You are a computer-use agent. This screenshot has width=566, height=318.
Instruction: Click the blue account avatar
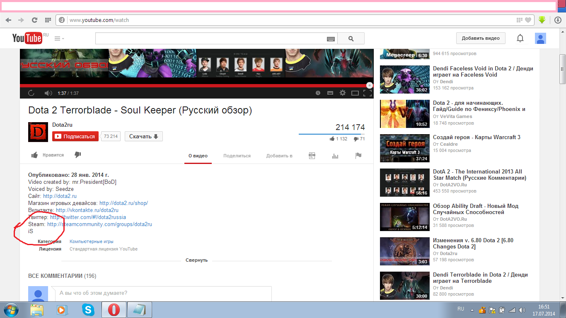(x=540, y=39)
